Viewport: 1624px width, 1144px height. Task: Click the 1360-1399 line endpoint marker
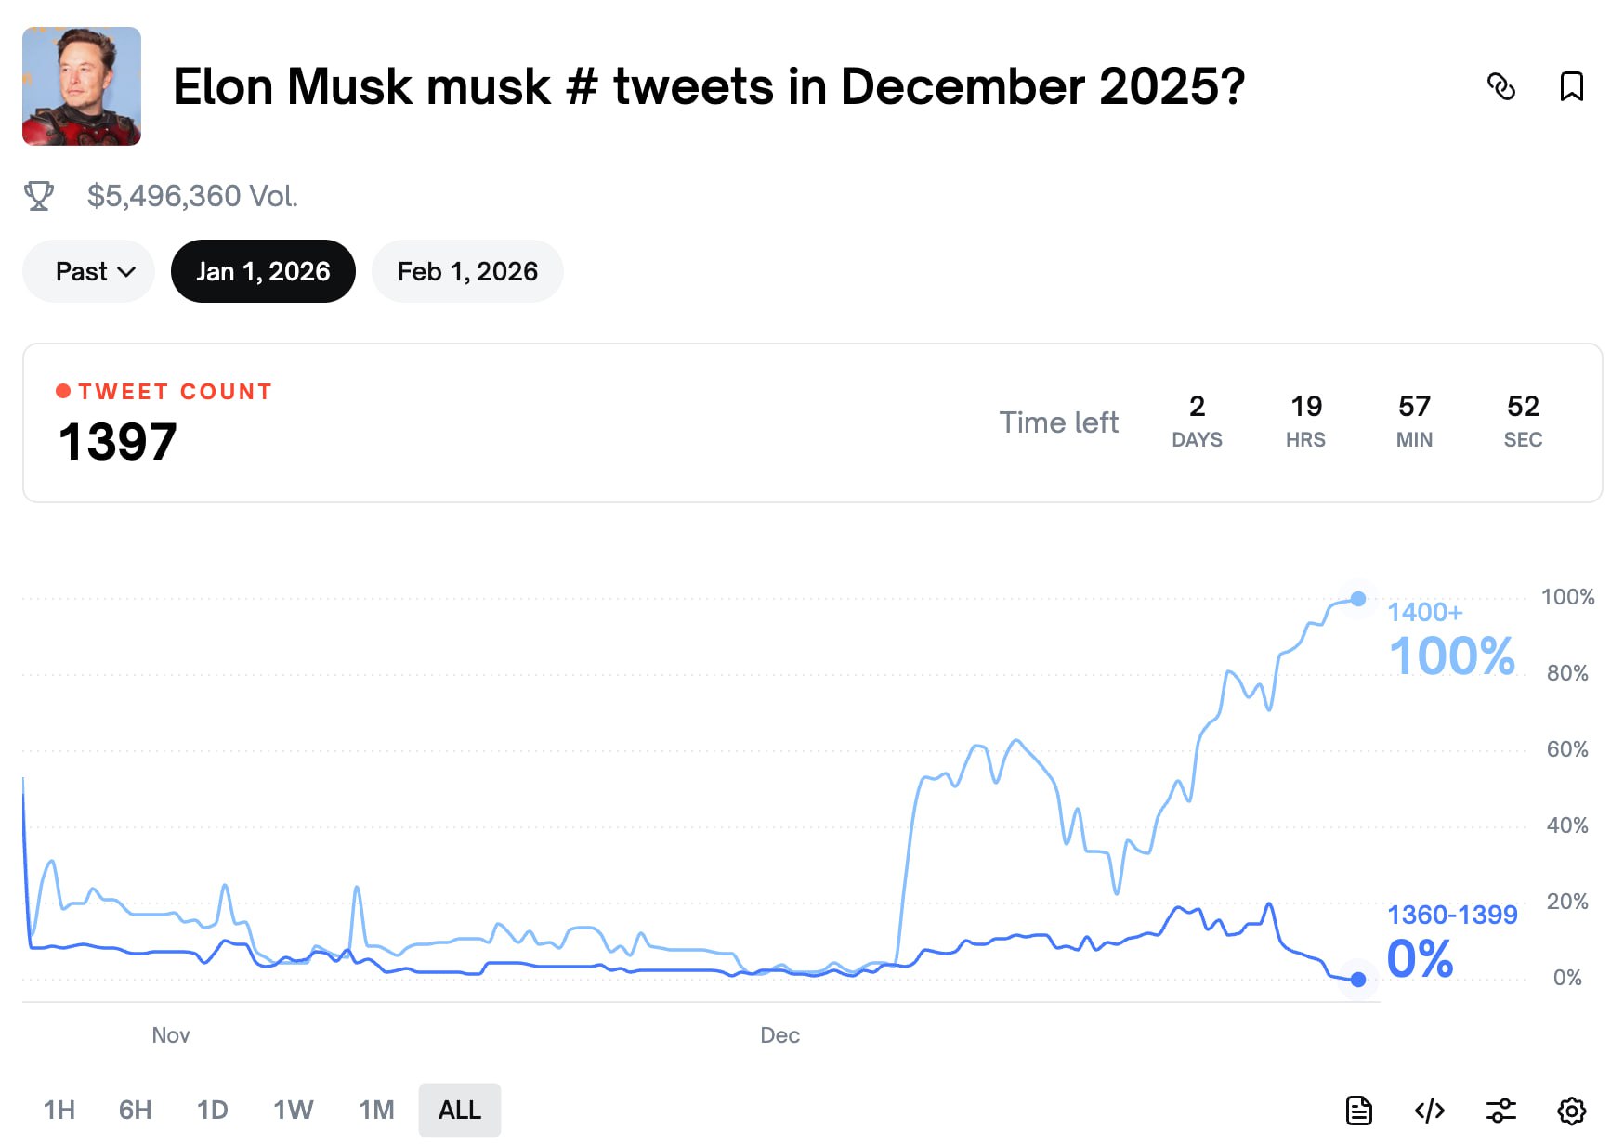pyautogui.click(x=1358, y=980)
